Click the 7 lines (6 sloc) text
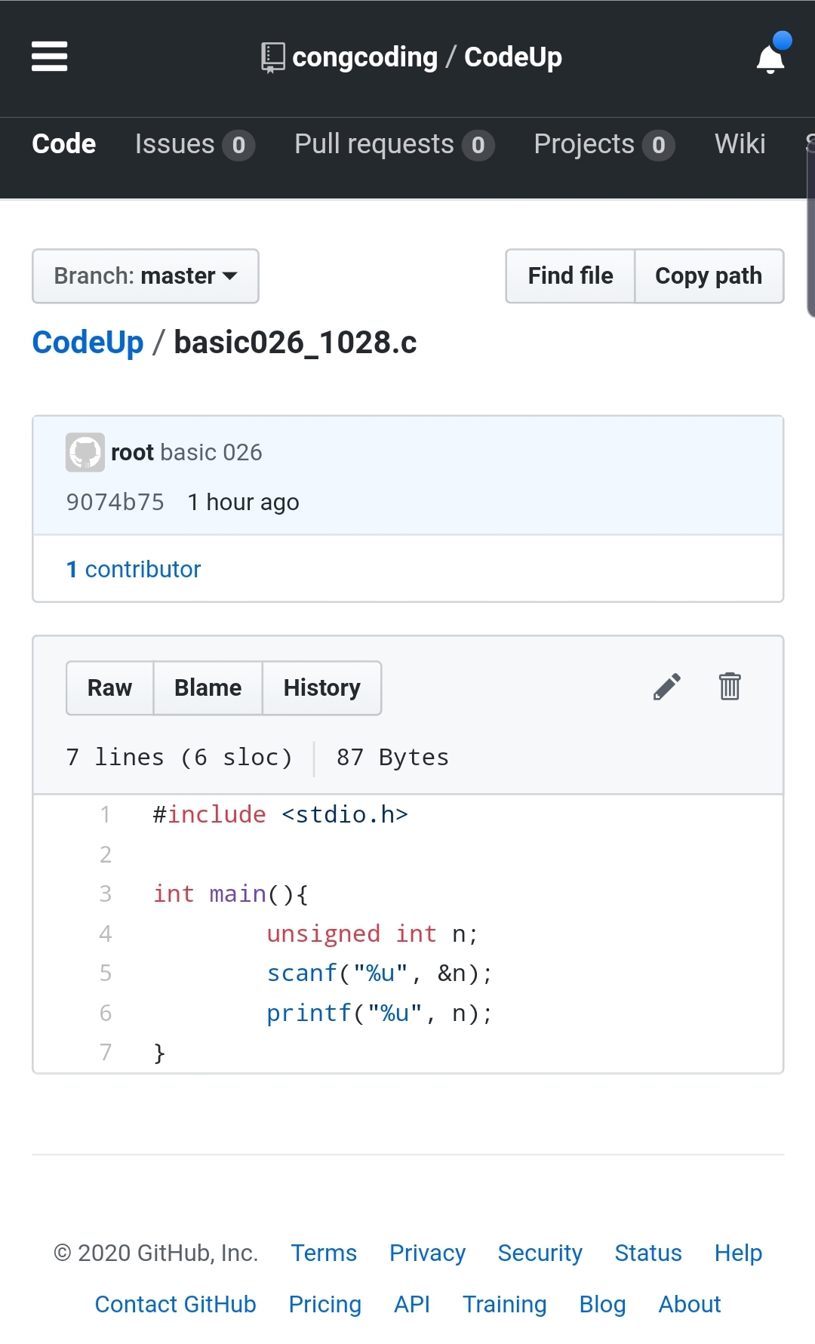The width and height of the screenshot is (815, 1344). coord(179,757)
